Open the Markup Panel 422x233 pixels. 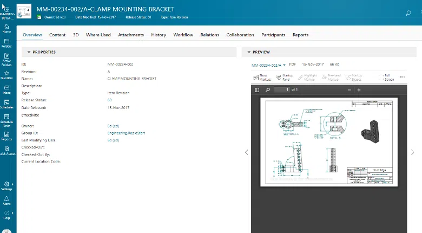pos(285,77)
